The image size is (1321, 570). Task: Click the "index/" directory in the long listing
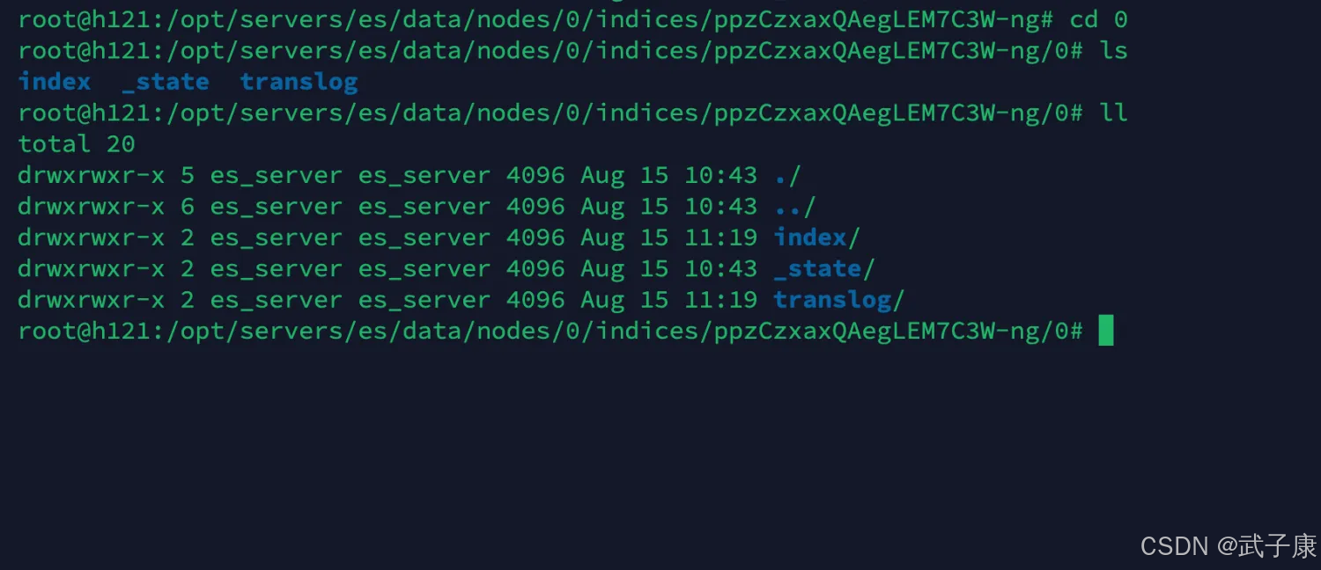click(816, 237)
